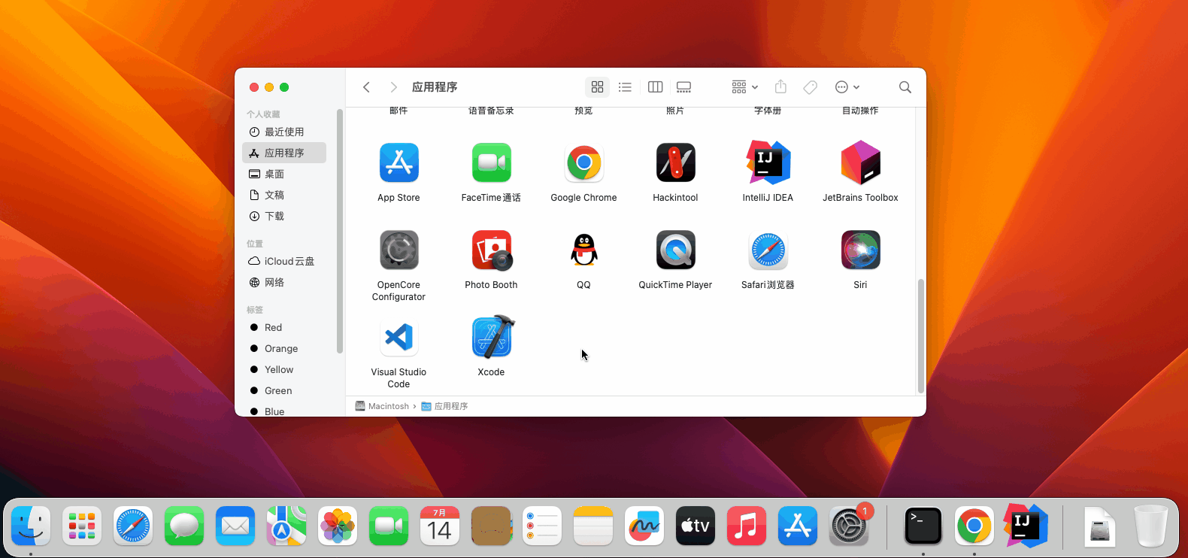Select the Orange tag in sidebar

click(x=281, y=348)
